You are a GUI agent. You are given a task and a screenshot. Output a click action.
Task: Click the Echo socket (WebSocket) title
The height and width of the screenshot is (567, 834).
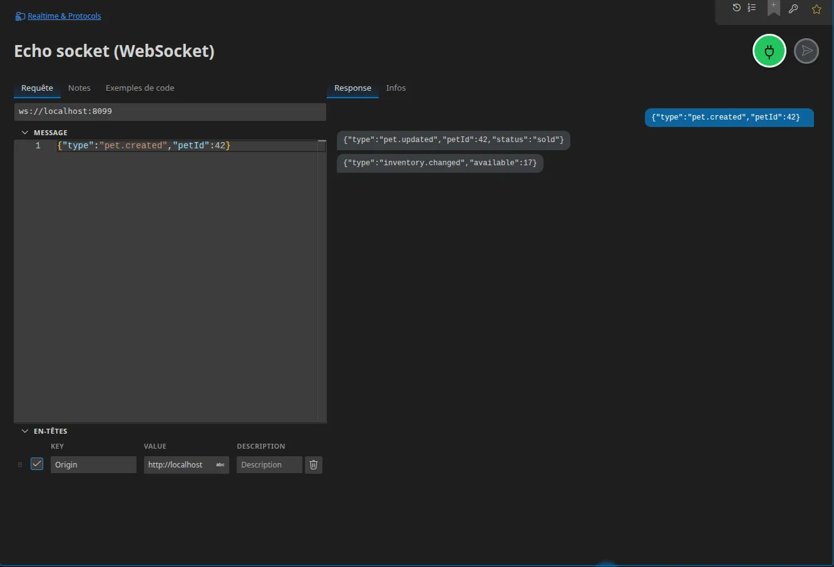coord(114,51)
